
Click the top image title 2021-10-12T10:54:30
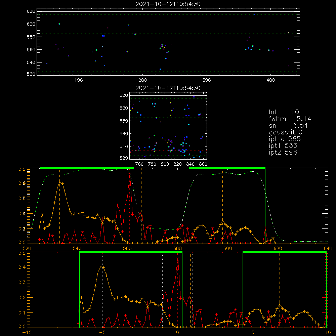tap(168, 4)
